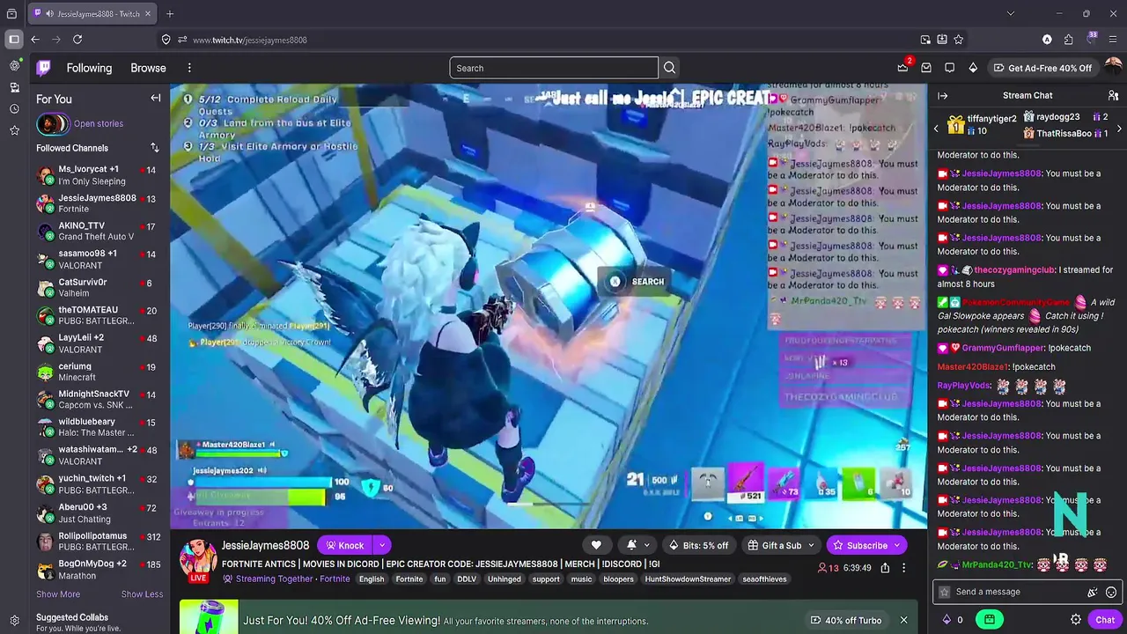Open the user profile avatar menu
Screen dimensions: 1127x634
coord(1113,67)
